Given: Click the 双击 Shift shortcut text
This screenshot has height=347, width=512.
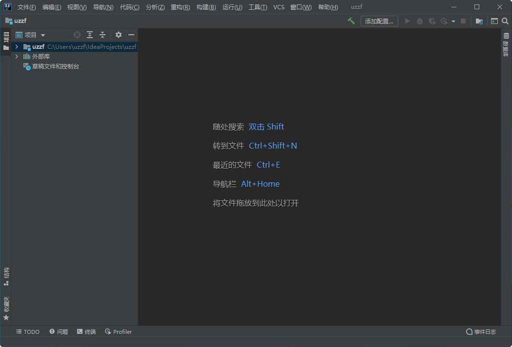Looking at the screenshot, I should 266,127.
